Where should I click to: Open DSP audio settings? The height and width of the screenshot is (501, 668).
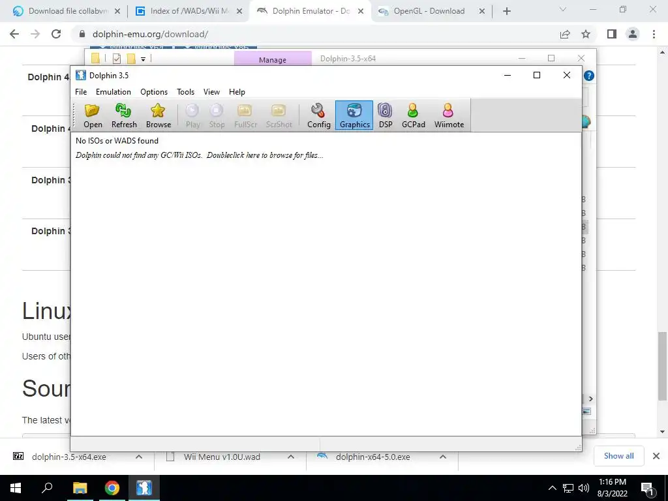click(x=385, y=115)
